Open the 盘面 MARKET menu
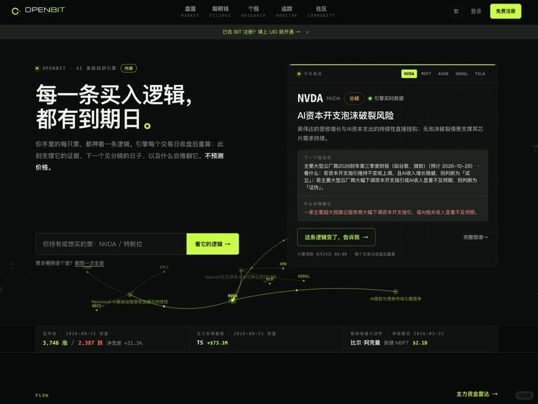The height and width of the screenshot is (404, 538). 190,12
